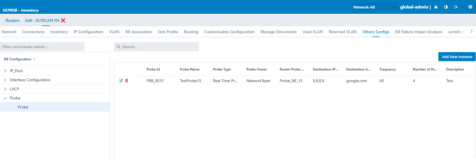Expand the IP_Pool tree node
476x158 pixels.
(5, 71)
